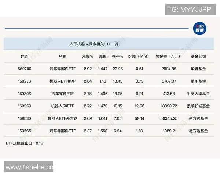Click the 代码 column header

25,56
